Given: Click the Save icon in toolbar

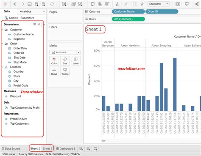Looking at the screenshot, I should [30, 4].
